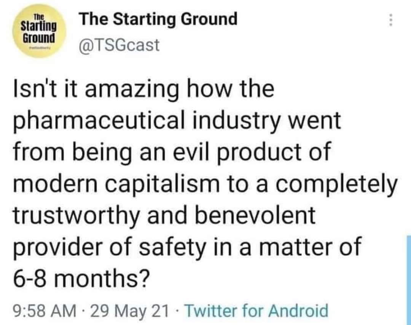Open the tweet's three-dot more options menu

pyautogui.click(x=389, y=20)
